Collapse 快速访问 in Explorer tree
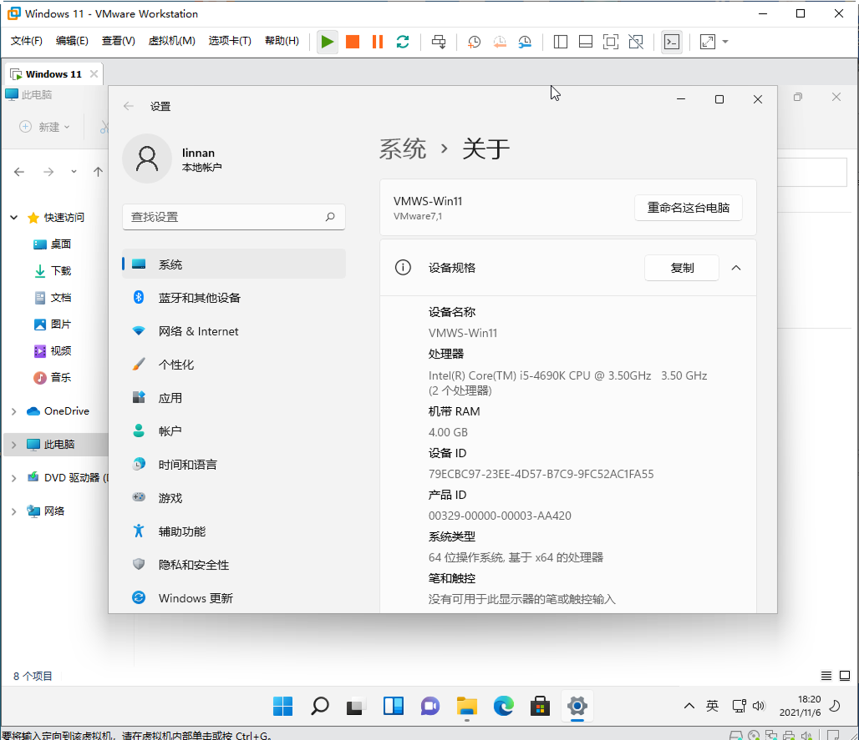 tap(14, 217)
